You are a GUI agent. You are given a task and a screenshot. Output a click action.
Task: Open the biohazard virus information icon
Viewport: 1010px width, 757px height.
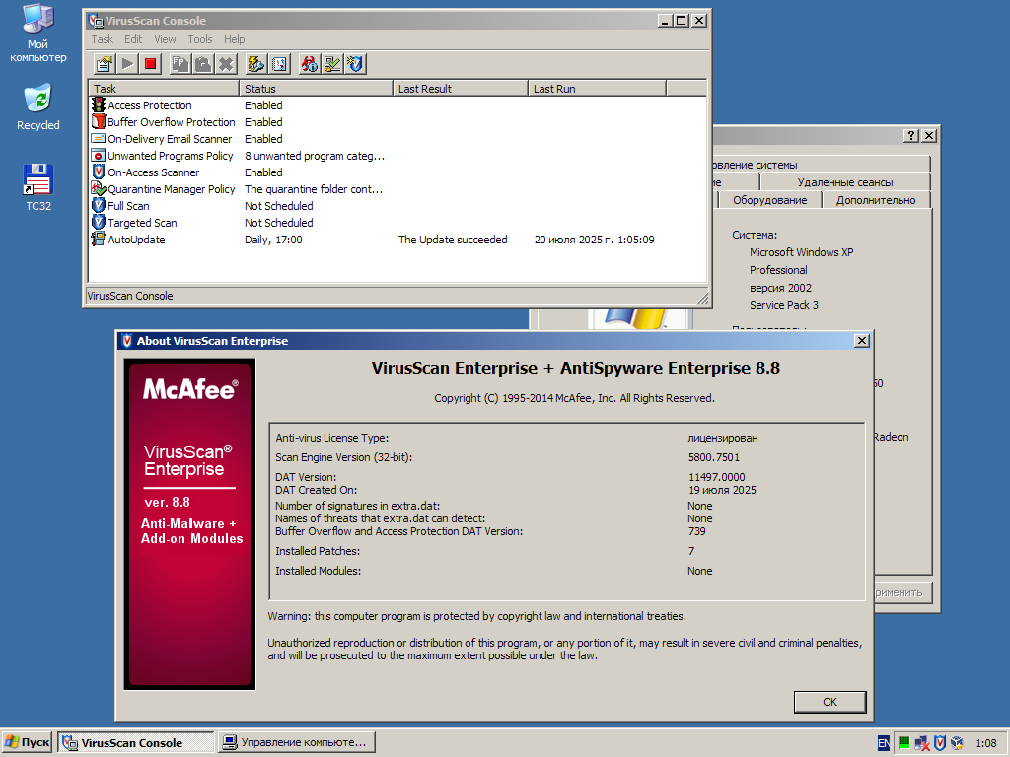[310, 64]
